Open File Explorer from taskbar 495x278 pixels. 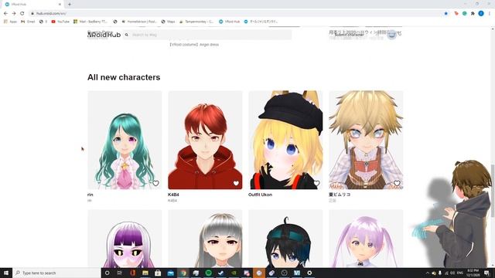[145, 273]
